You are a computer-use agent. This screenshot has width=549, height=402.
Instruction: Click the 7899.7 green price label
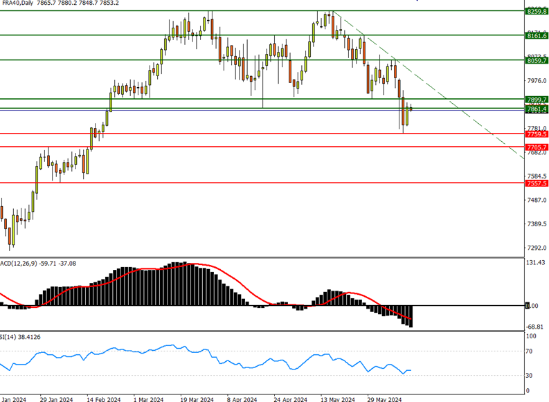click(537, 100)
